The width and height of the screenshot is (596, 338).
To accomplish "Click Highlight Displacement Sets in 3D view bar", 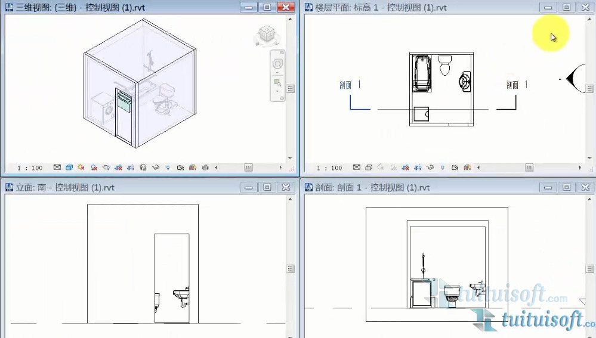I will click(205, 167).
